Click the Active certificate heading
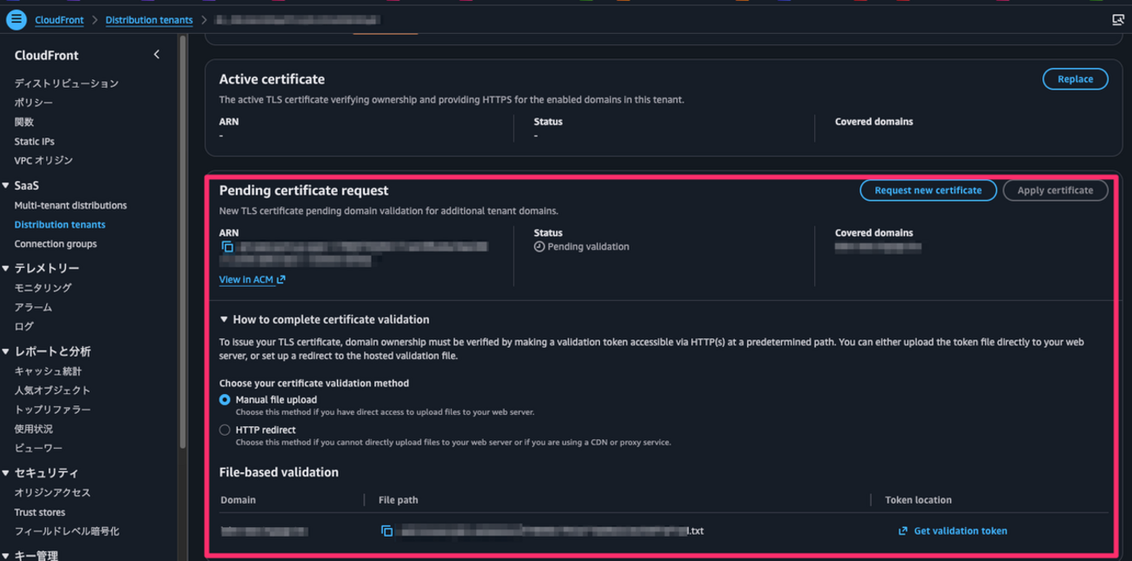Viewport: 1132px width, 561px height. [x=272, y=79]
